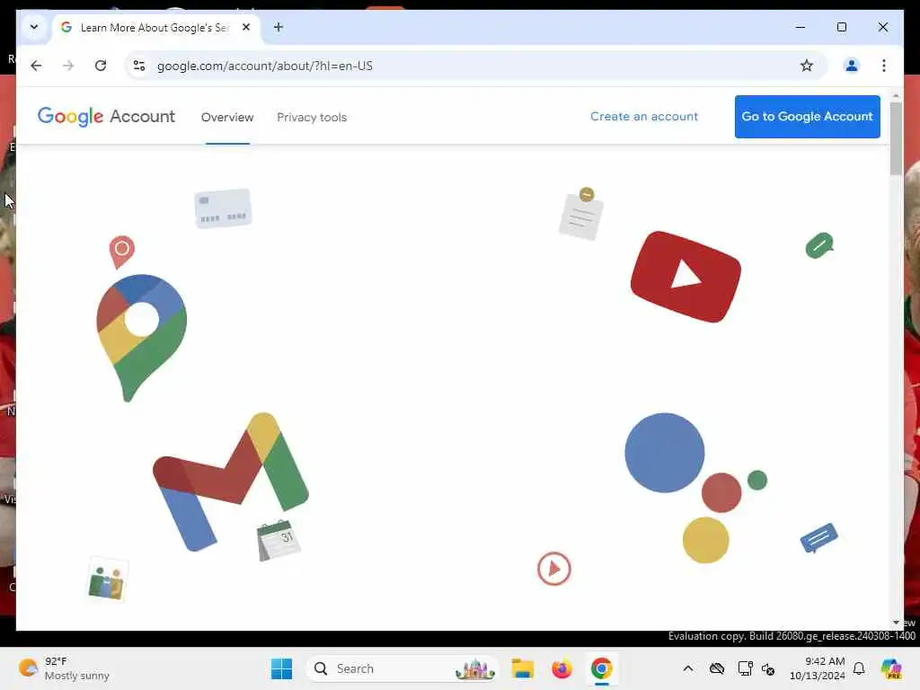Open the clock showing 9:42 AM
This screenshot has height=690, width=920.
click(818, 668)
